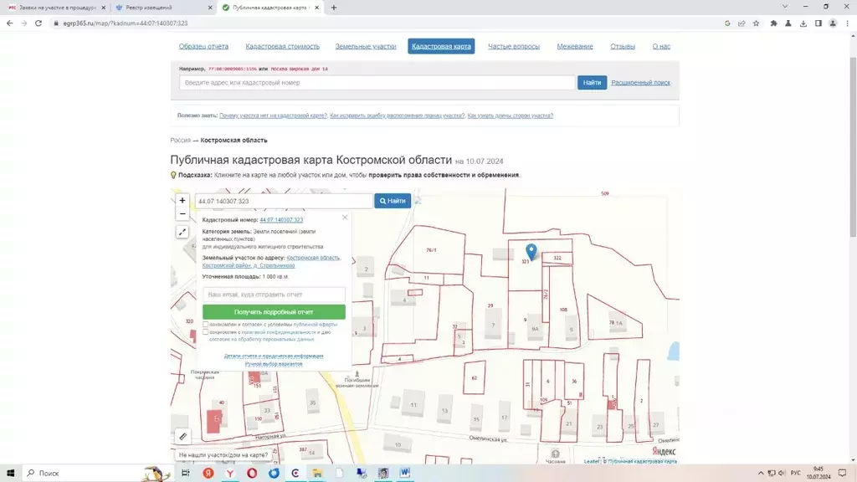Open the Почему участка нет на кадастровой карте link

(273, 115)
